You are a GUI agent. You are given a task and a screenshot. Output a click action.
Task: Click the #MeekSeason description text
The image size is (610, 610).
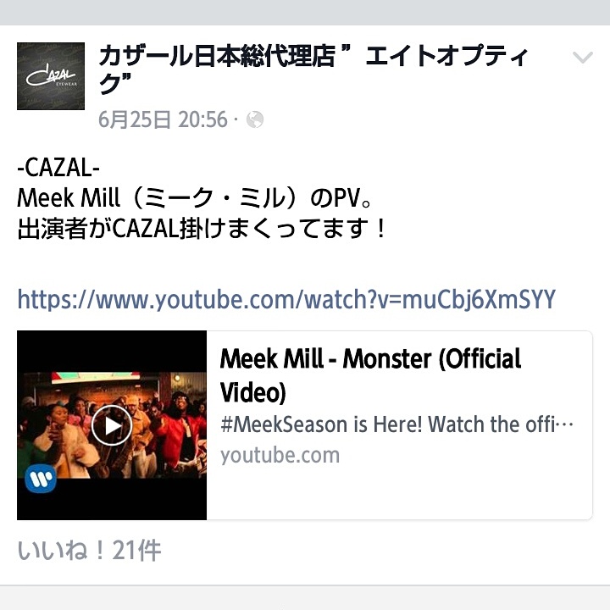(396, 424)
